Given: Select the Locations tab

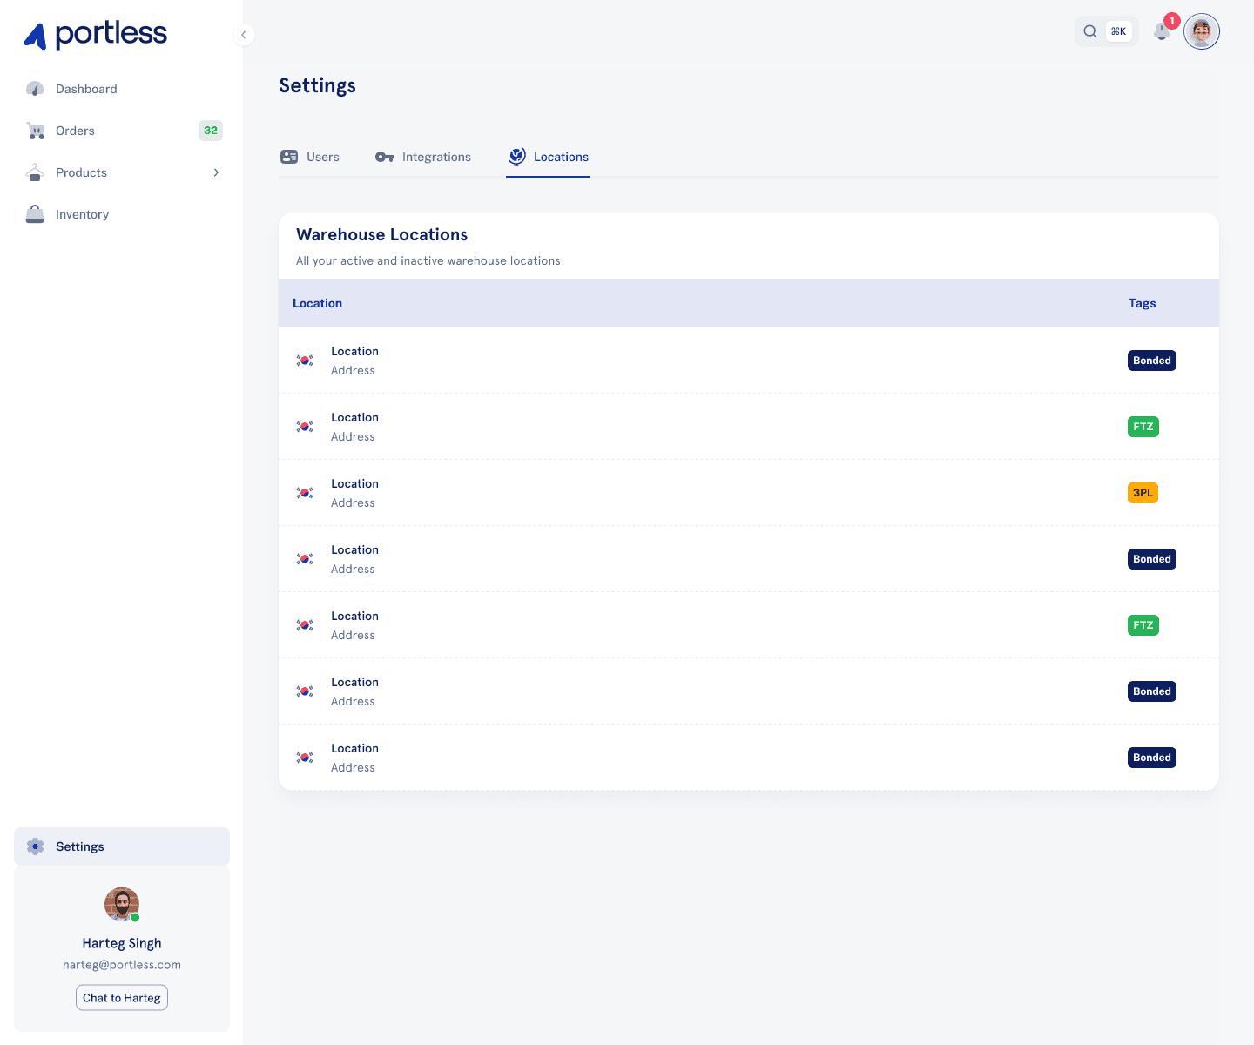Looking at the screenshot, I should [x=549, y=157].
